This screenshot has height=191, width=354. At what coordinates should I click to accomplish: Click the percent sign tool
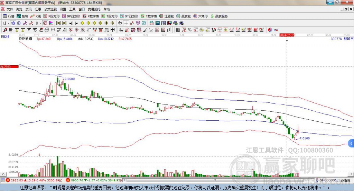[x=190, y=30]
